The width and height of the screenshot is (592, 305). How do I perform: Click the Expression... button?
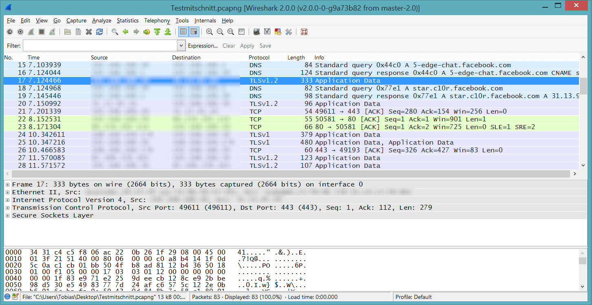[x=203, y=46]
